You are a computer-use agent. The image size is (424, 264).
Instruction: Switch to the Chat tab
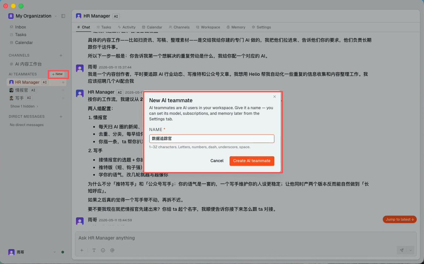click(84, 27)
